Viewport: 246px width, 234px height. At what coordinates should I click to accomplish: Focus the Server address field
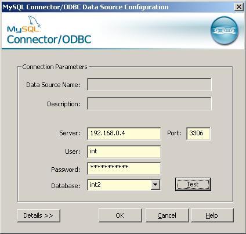(x=124, y=134)
